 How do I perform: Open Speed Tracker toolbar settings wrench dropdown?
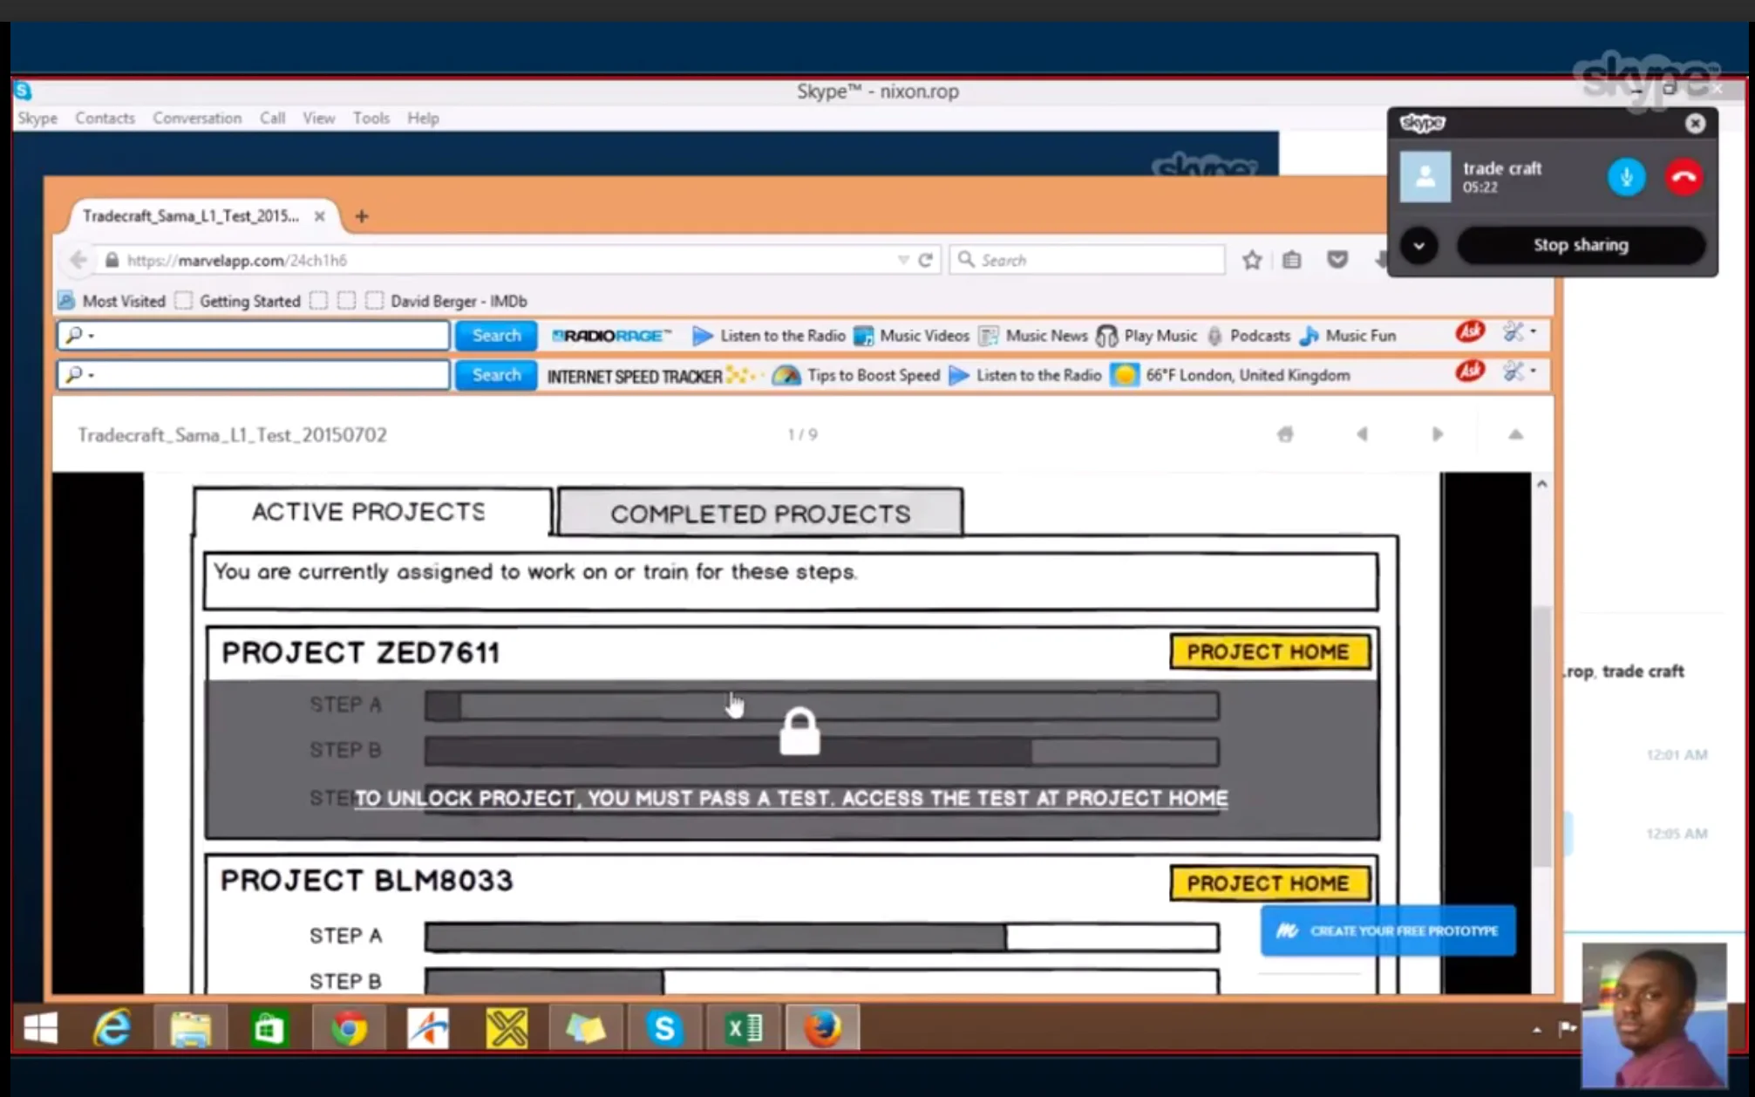pyautogui.click(x=1519, y=371)
